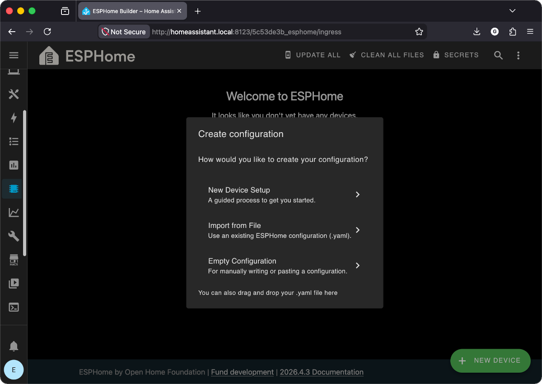This screenshot has height=384, width=542.
Task: Choose Import from File option
Action: tap(285, 230)
